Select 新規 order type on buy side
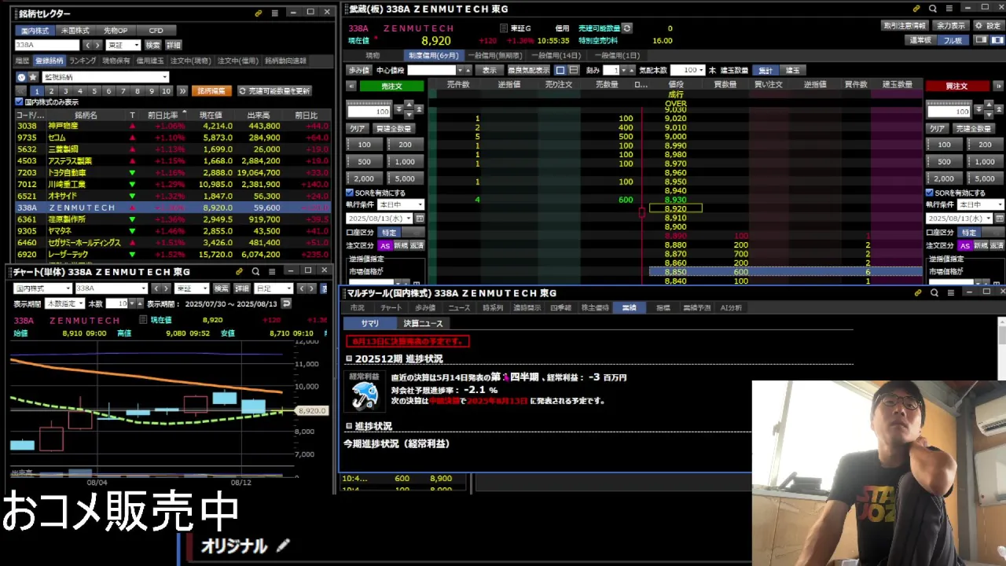Image resolution: width=1006 pixels, height=566 pixels. pos(981,245)
